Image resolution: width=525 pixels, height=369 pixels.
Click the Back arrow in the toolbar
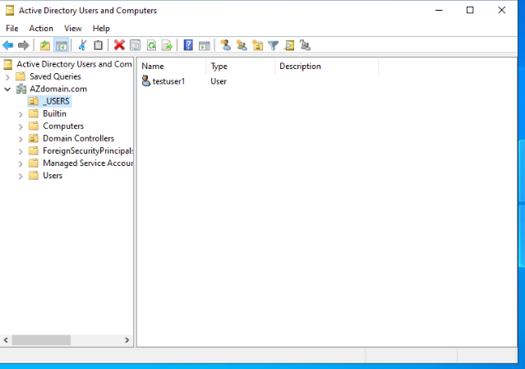point(7,45)
